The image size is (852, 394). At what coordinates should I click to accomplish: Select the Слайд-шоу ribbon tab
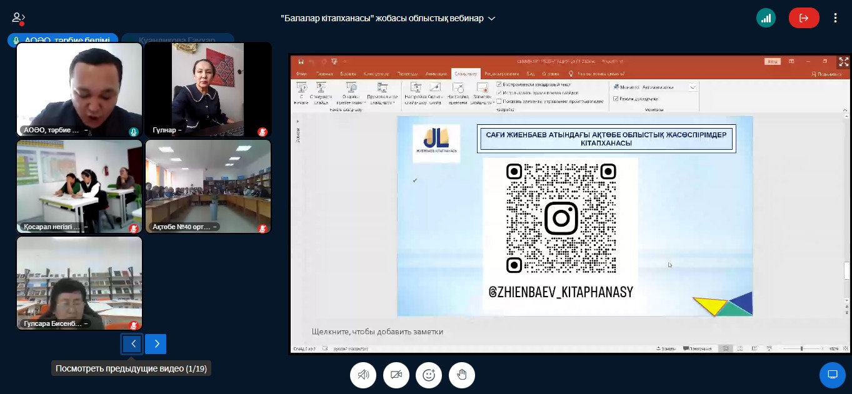(466, 74)
